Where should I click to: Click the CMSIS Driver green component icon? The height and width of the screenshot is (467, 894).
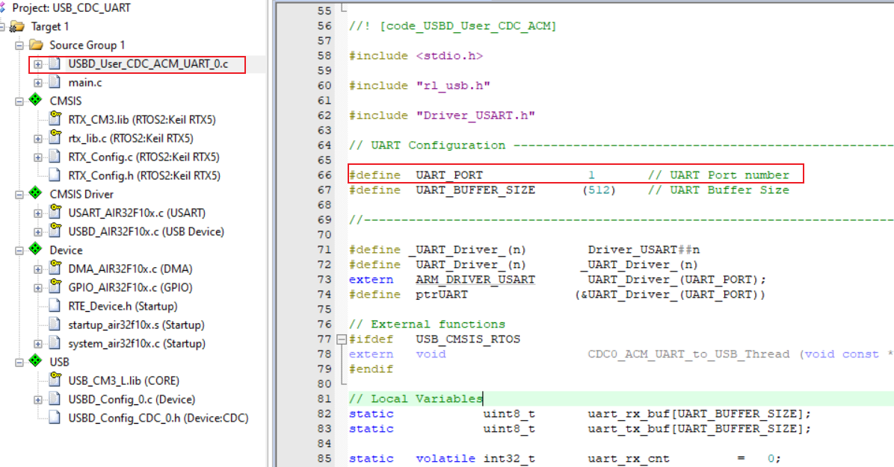pos(36,193)
